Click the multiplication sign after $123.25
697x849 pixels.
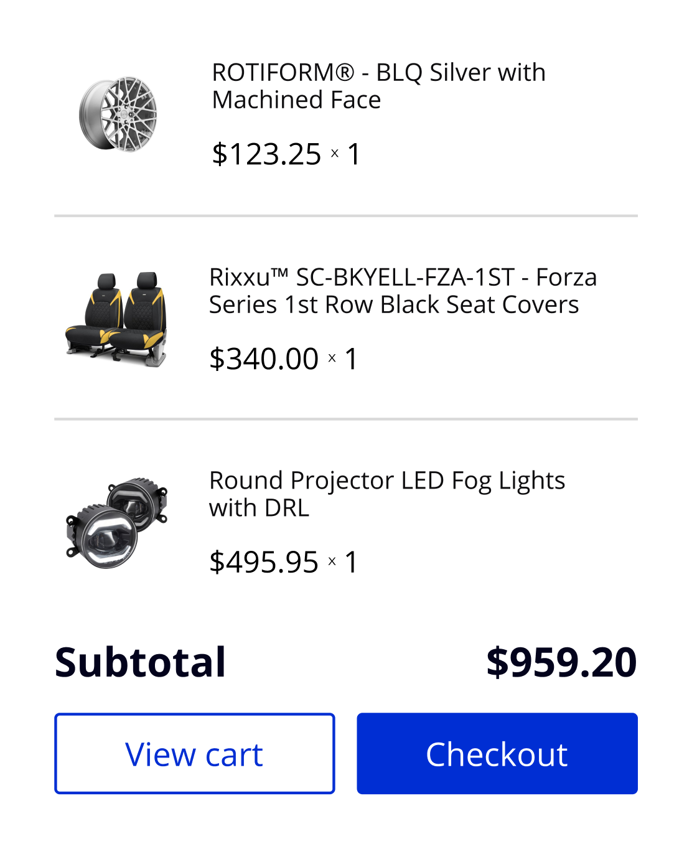coord(335,153)
